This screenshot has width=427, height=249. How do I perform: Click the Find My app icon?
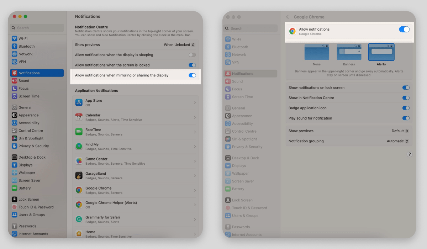click(x=79, y=147)
